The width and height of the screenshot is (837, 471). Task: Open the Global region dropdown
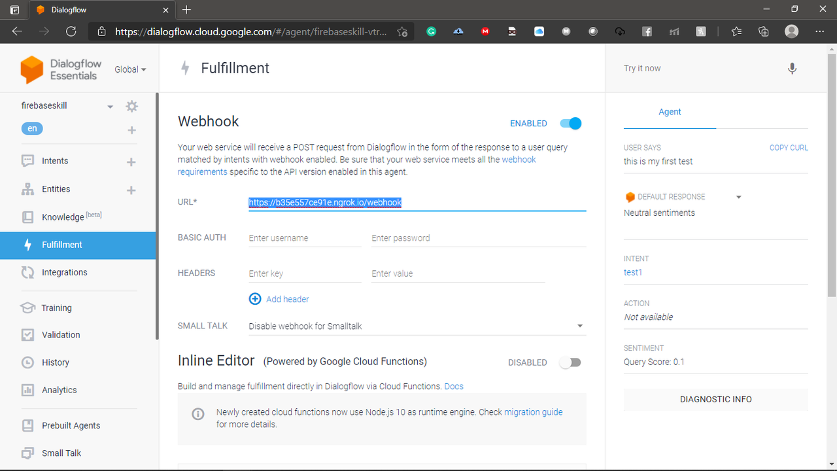pyautogui.click(x=130, y=69)
